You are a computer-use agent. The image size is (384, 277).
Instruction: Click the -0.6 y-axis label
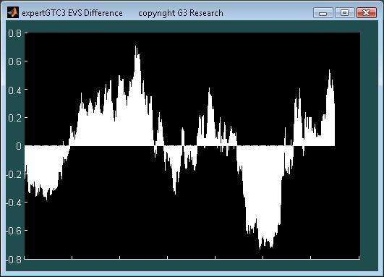coord(14,231)
